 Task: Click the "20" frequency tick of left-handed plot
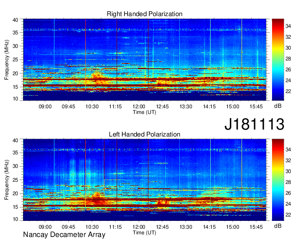click(x=15, y=193)
